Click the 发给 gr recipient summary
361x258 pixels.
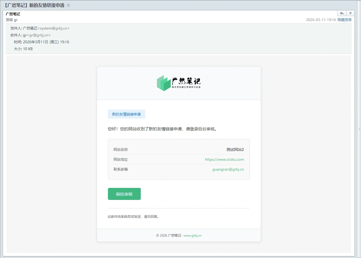(x=12, y=20)
